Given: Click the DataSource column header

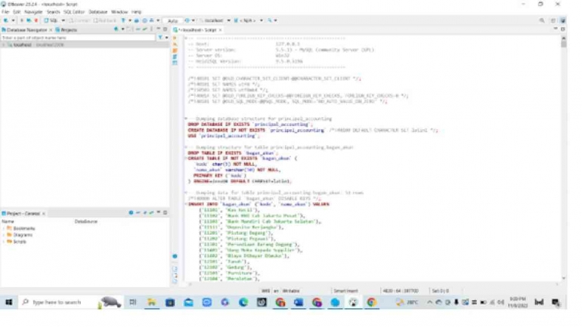Looking at the screenshot, I should 85,221.
